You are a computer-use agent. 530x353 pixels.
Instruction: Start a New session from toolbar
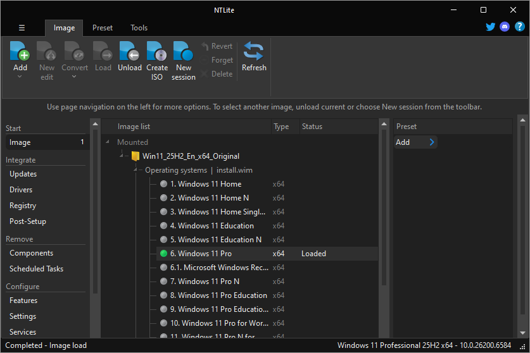coord(183,52)
